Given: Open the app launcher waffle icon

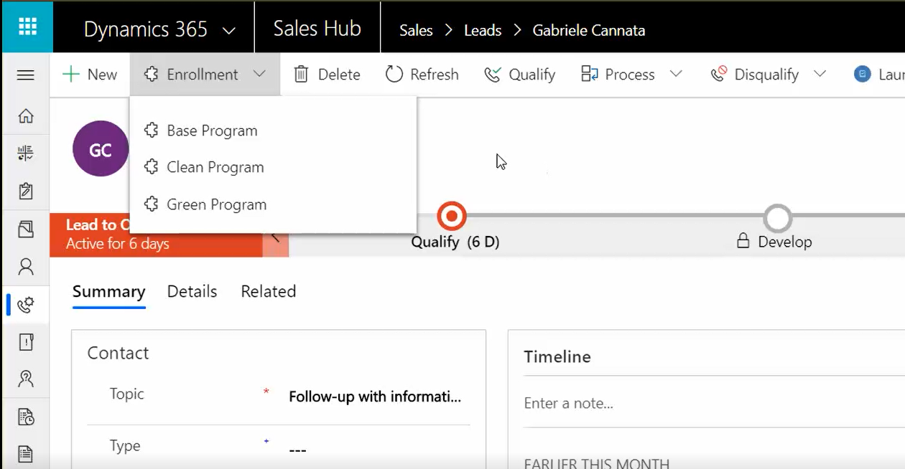Looking at the screenshot, I should [x=27, y=27].
